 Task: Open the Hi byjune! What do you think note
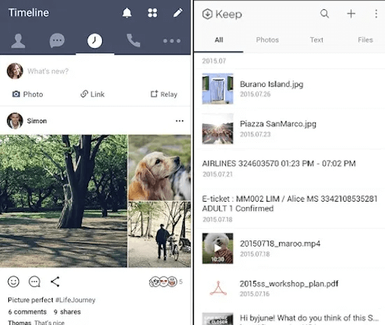click(309, 318)
